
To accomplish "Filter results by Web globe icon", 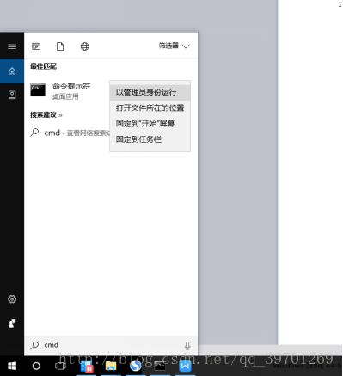I will click(84, 46).
